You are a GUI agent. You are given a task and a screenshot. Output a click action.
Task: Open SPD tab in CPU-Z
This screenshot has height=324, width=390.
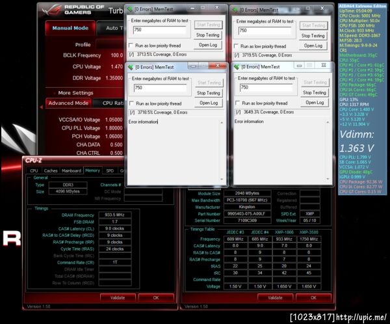point(110,170)
